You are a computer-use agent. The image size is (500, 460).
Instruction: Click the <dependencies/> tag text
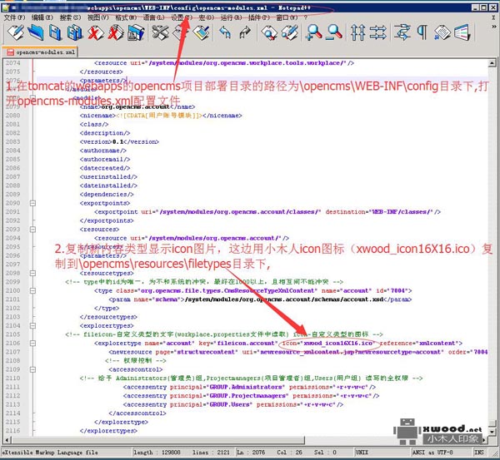click(x=107, y=194)
